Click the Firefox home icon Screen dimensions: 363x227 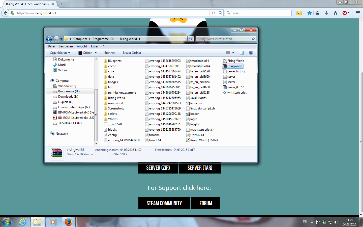[335, 13]
